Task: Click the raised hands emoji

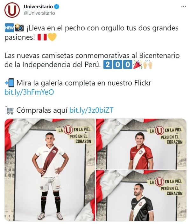Action: [148, 64]
